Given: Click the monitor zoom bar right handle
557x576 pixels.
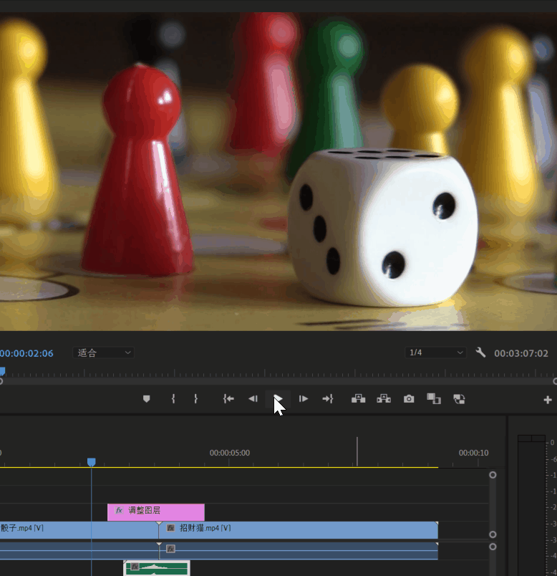Looking at the screenshot, I should pyautogui.click(x=555, y=382).
